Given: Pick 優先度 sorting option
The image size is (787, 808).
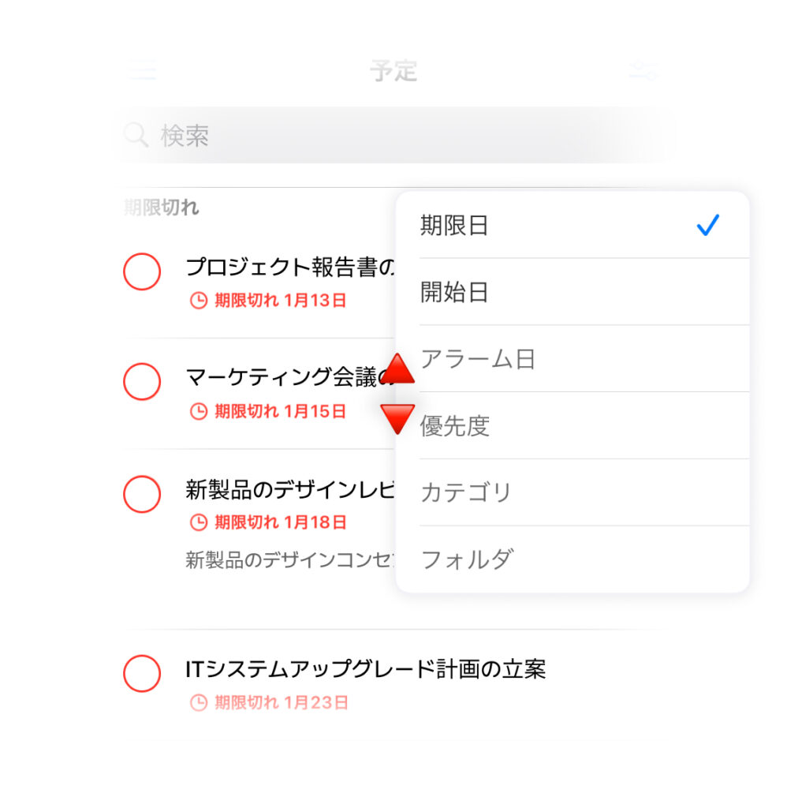Looking at the screenshot, I should [573, 425].
